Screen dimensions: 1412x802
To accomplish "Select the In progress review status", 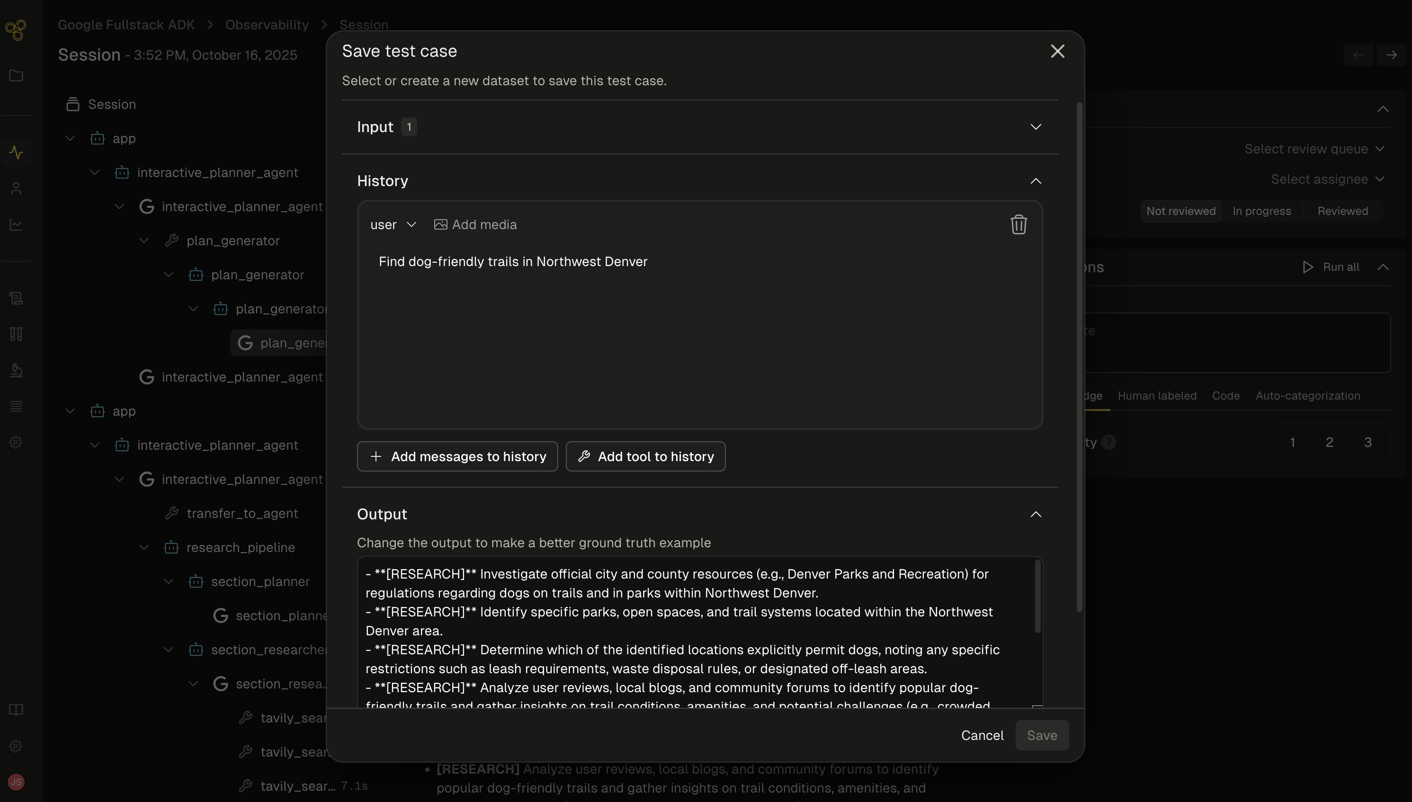I will point(1261,210).
